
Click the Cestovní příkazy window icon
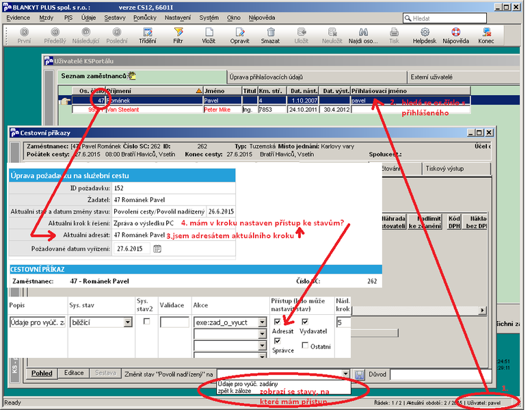(14, 133)
